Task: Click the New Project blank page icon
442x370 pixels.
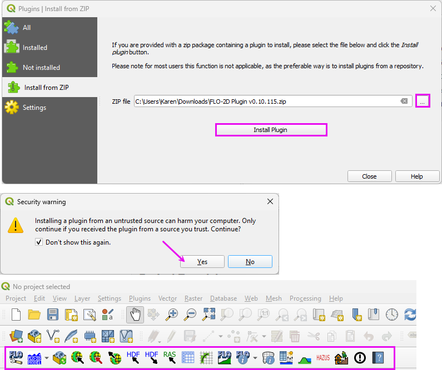Action: pos(16,315)
